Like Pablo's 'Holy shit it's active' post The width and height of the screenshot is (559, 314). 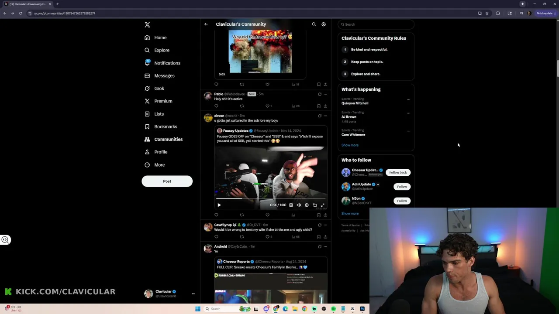267,106
